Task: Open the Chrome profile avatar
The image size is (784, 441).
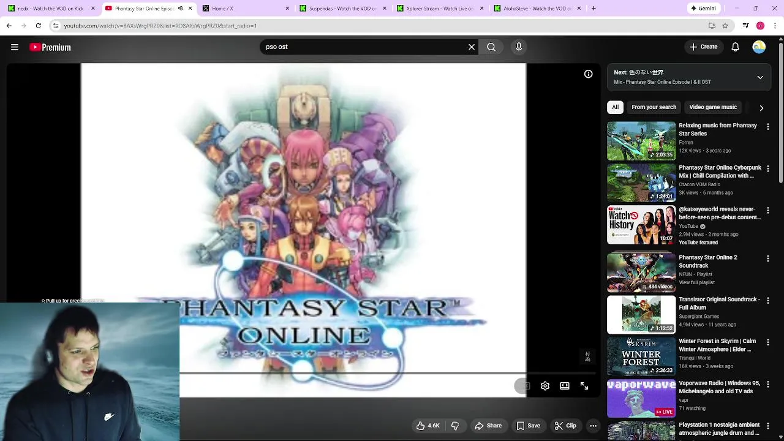Action: 760,26
